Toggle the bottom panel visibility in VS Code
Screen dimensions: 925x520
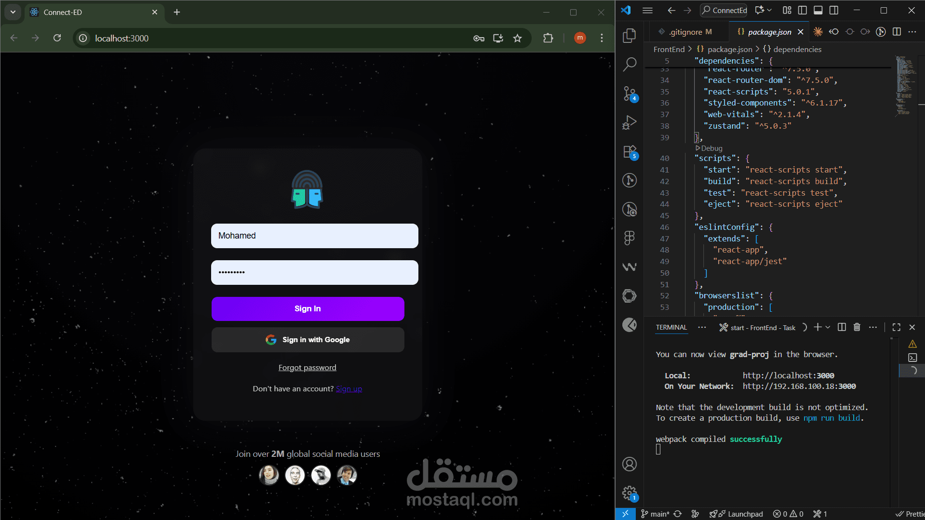coord(818,10)
